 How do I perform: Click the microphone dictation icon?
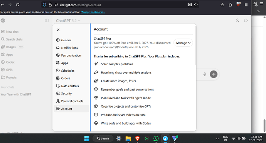pyautogui.click(x=205, y=74)
